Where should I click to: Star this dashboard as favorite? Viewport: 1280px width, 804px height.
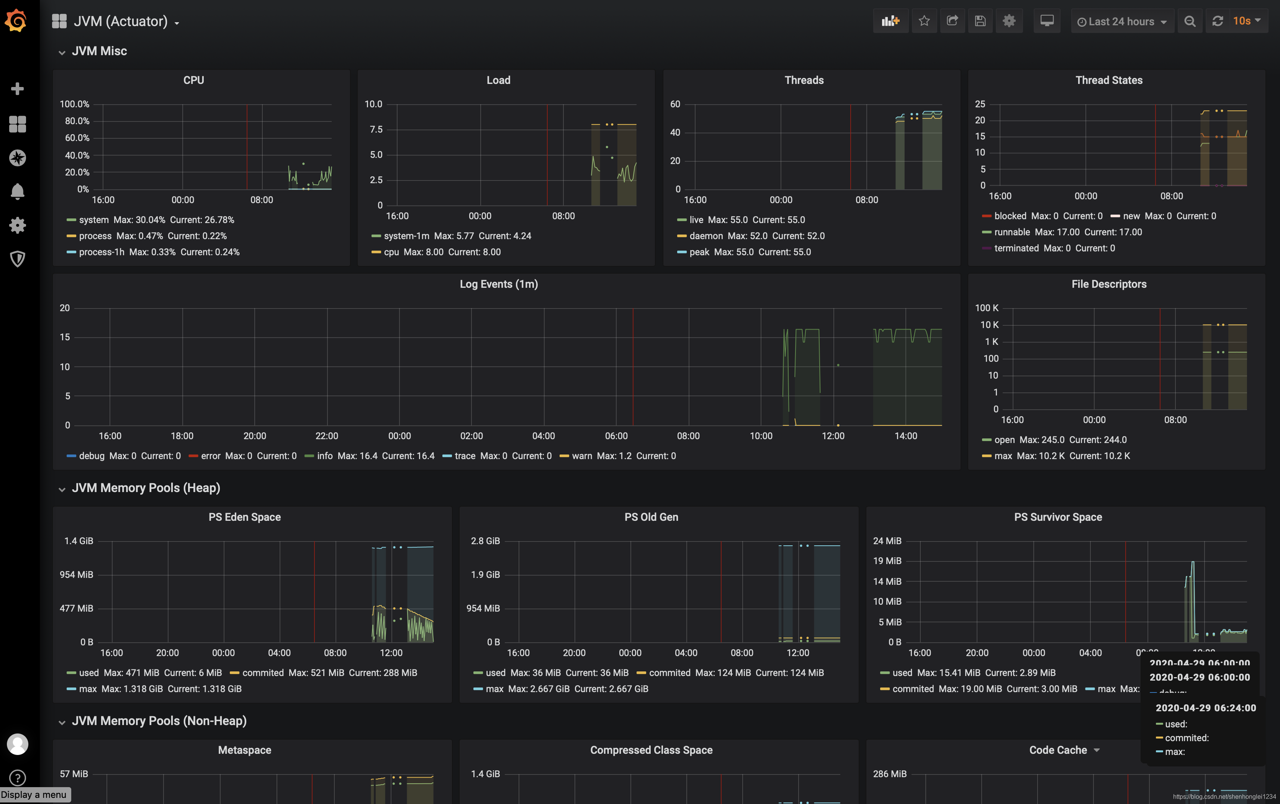click(x=924, y=21)
